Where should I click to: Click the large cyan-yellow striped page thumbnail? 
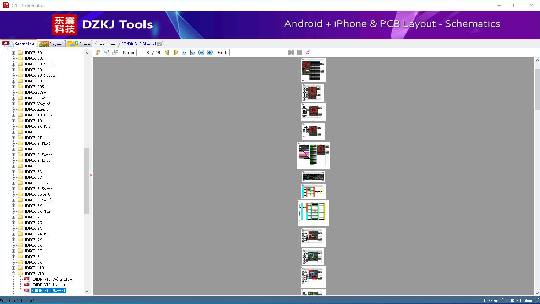[313, 213]
